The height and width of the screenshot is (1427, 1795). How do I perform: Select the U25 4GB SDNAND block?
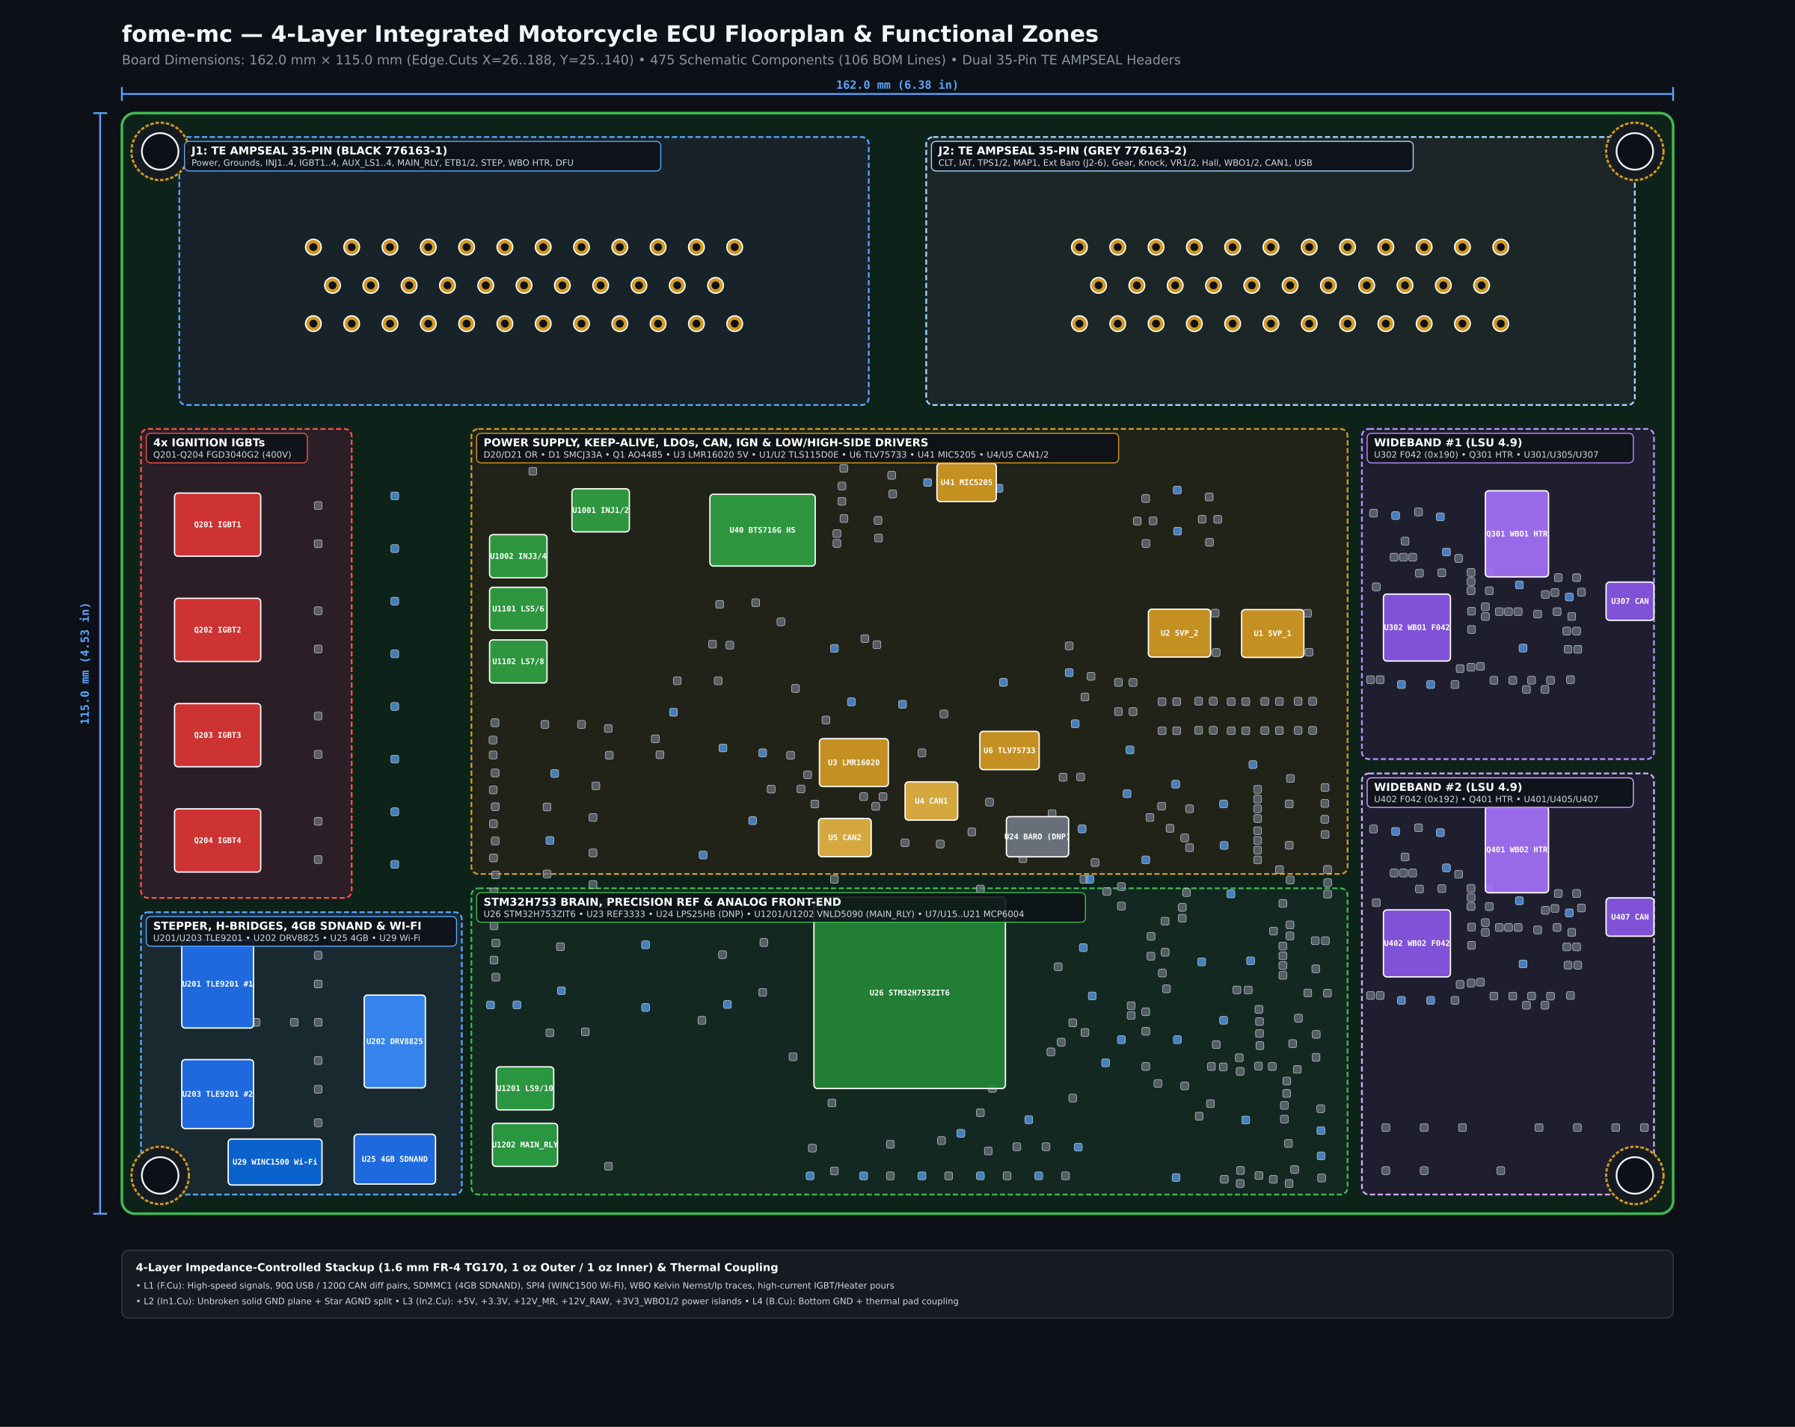click(x=395, y=1159)
